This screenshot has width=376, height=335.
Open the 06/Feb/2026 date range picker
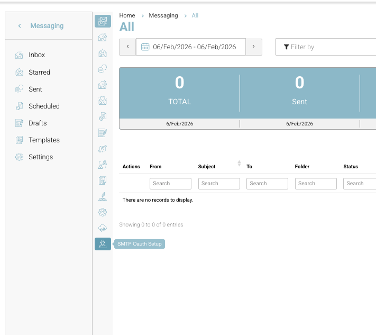[194, 47]
